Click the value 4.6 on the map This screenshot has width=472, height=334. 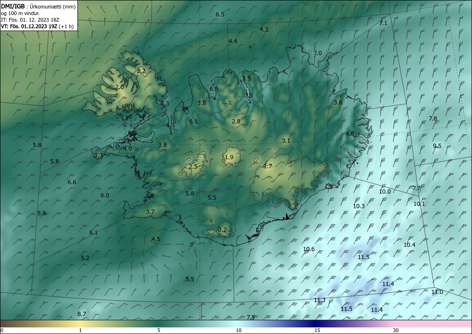point(350,134)
